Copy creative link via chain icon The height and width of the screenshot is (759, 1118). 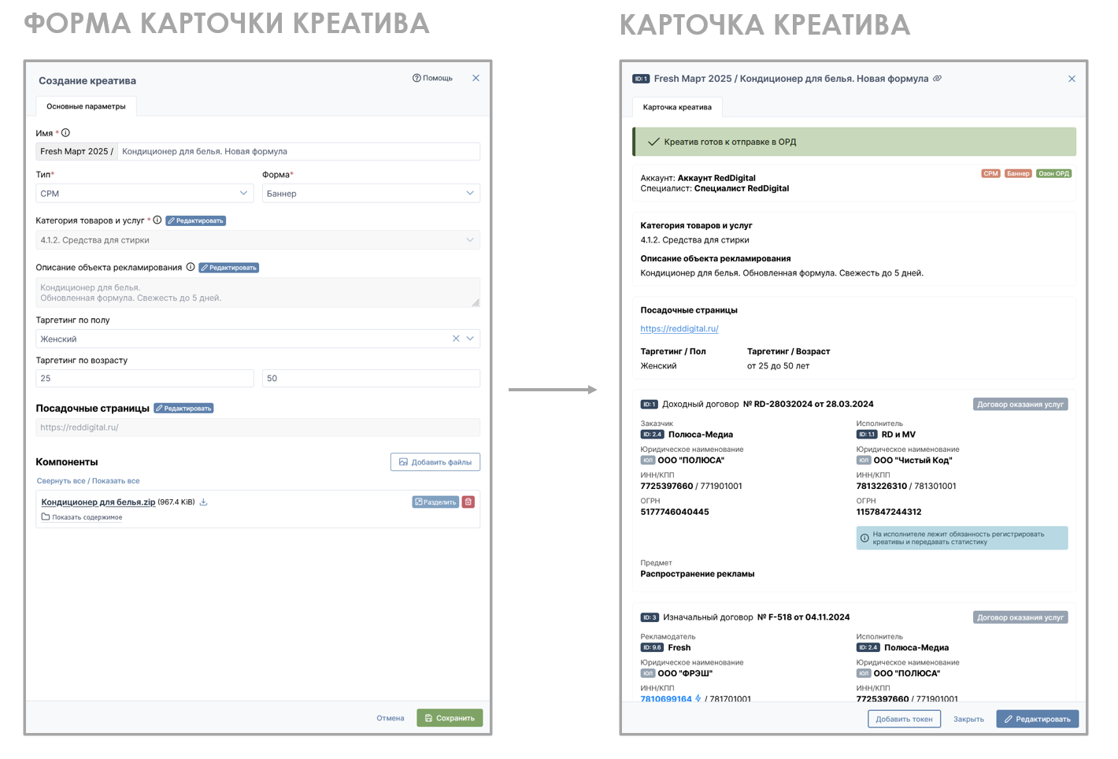click(937, 79)
